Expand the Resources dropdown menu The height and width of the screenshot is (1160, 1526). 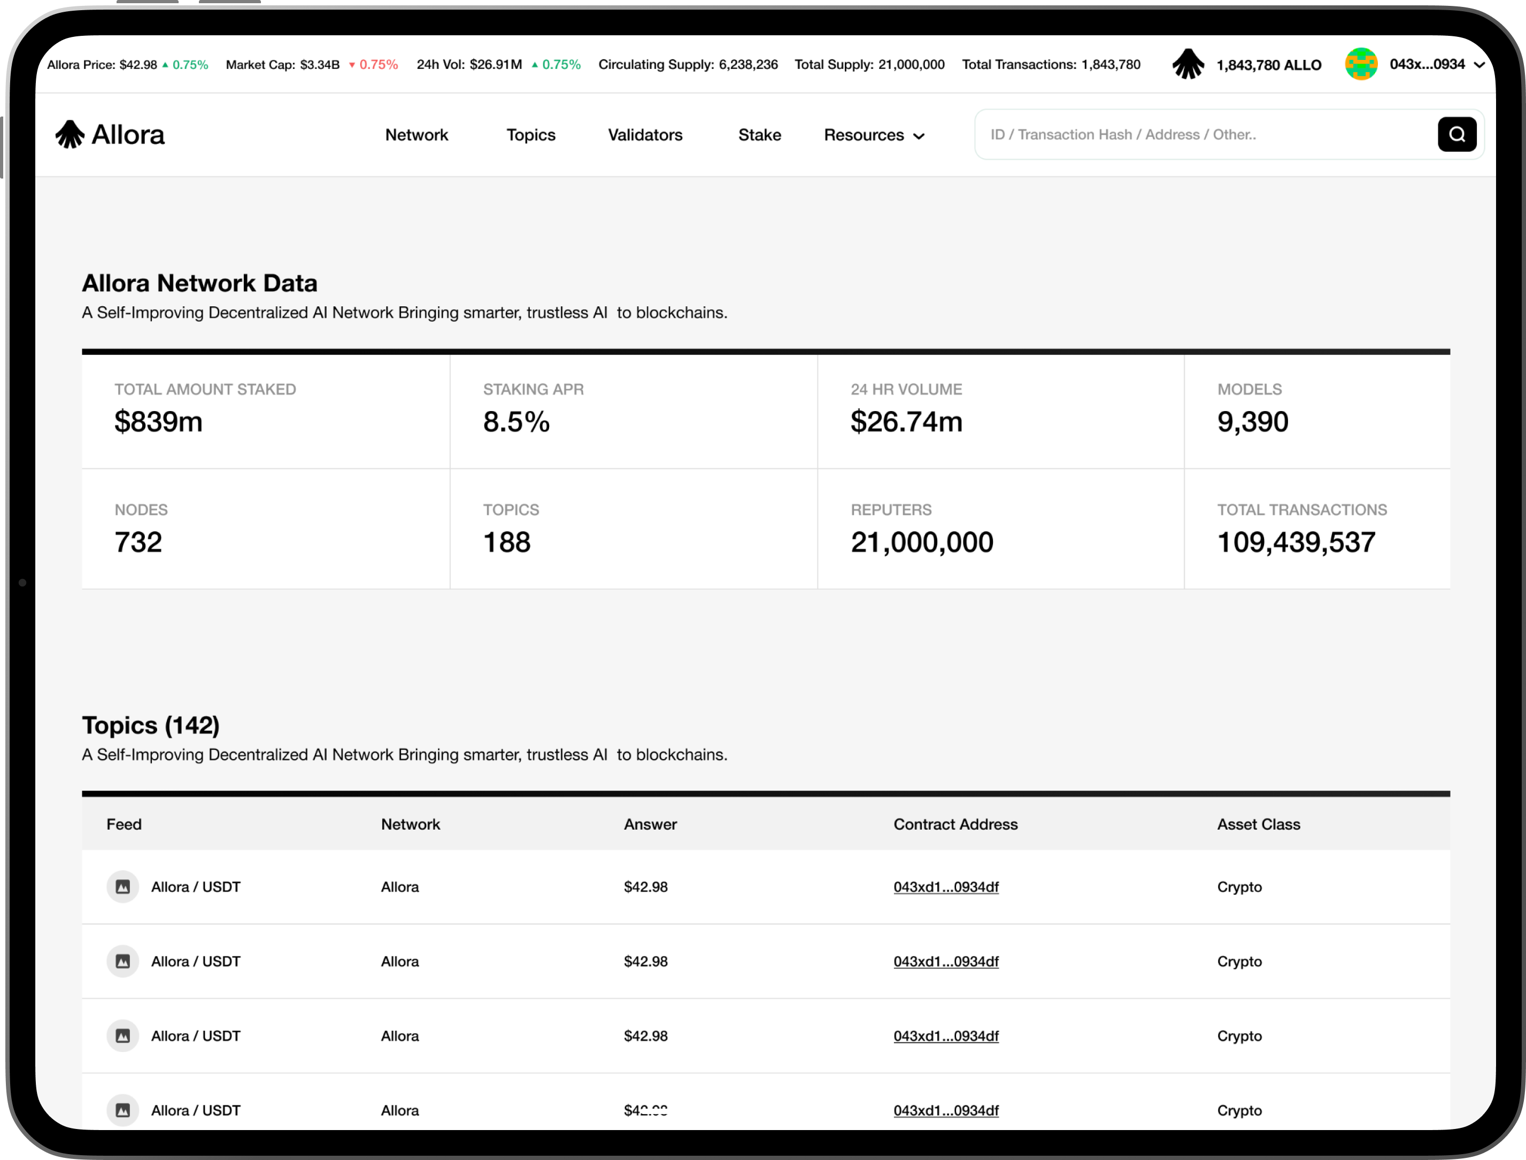(x=874, y=135)
